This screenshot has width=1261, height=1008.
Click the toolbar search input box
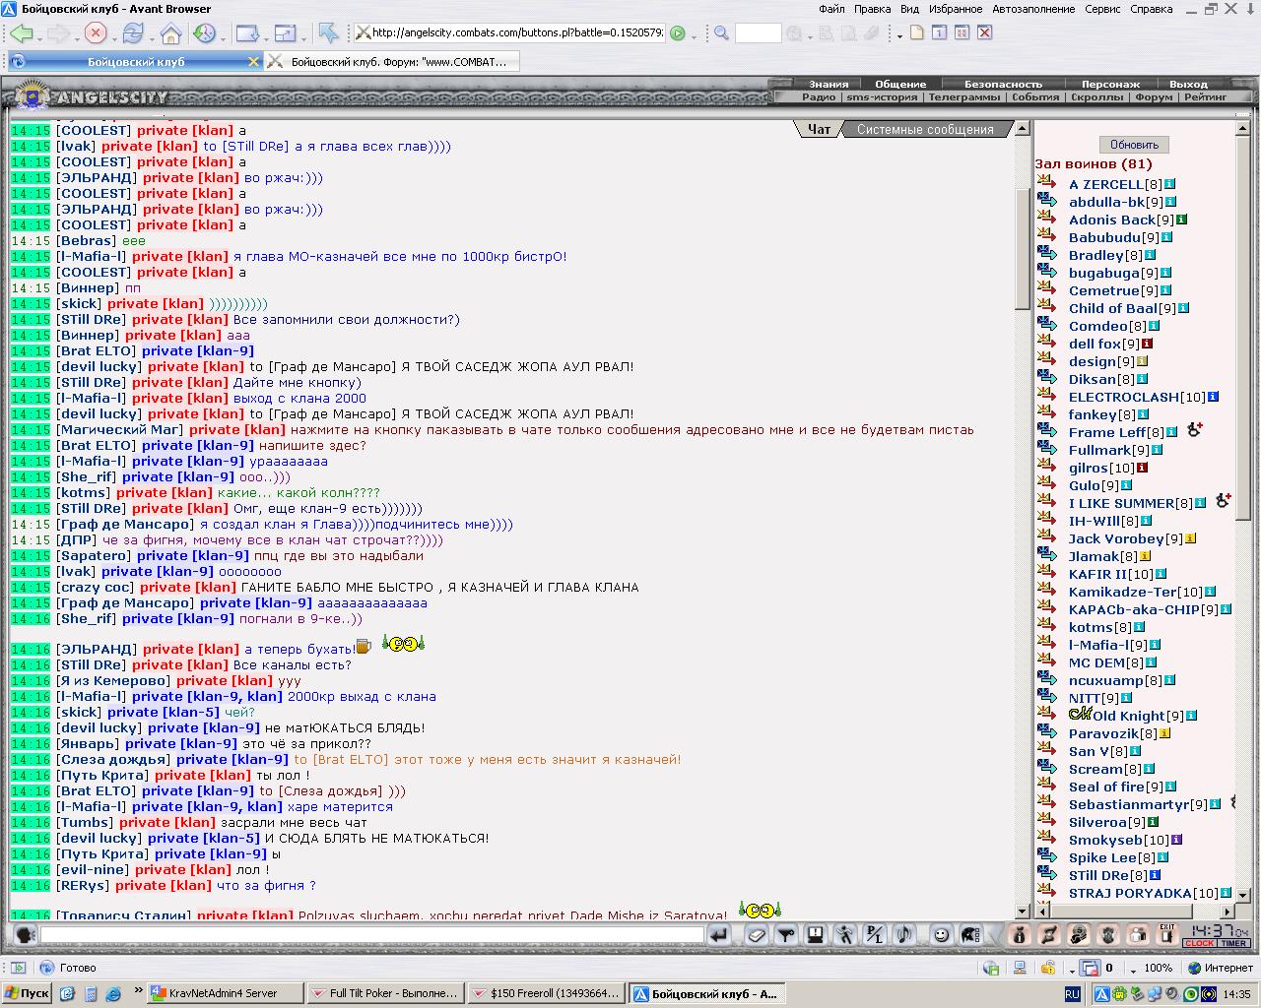click(x=758, y=33)
